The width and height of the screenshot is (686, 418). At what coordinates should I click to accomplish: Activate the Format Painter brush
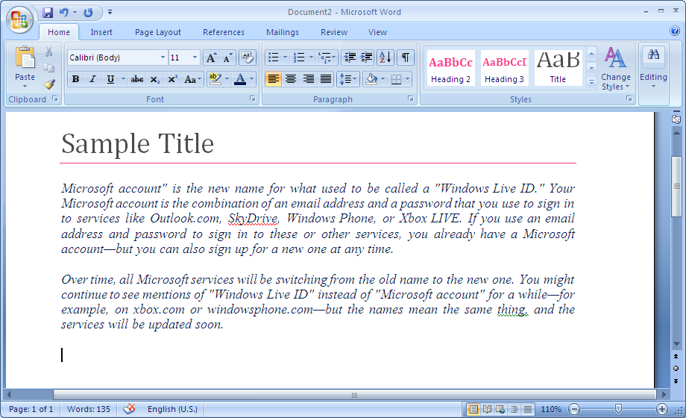(x=49, y=84)
